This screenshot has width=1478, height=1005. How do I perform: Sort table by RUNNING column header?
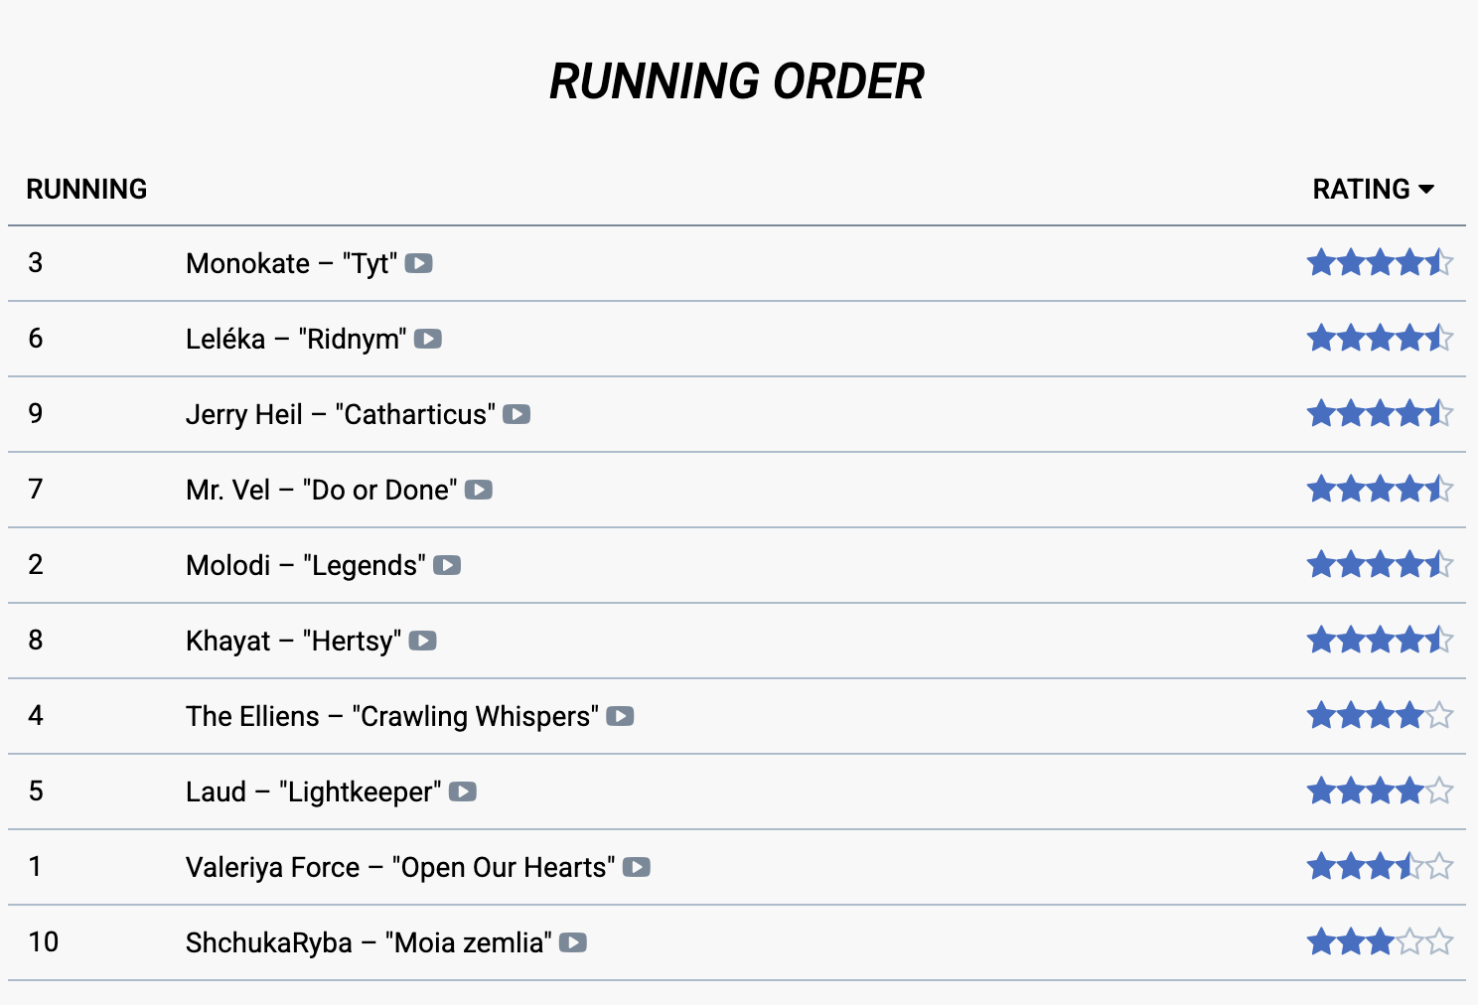86,190
